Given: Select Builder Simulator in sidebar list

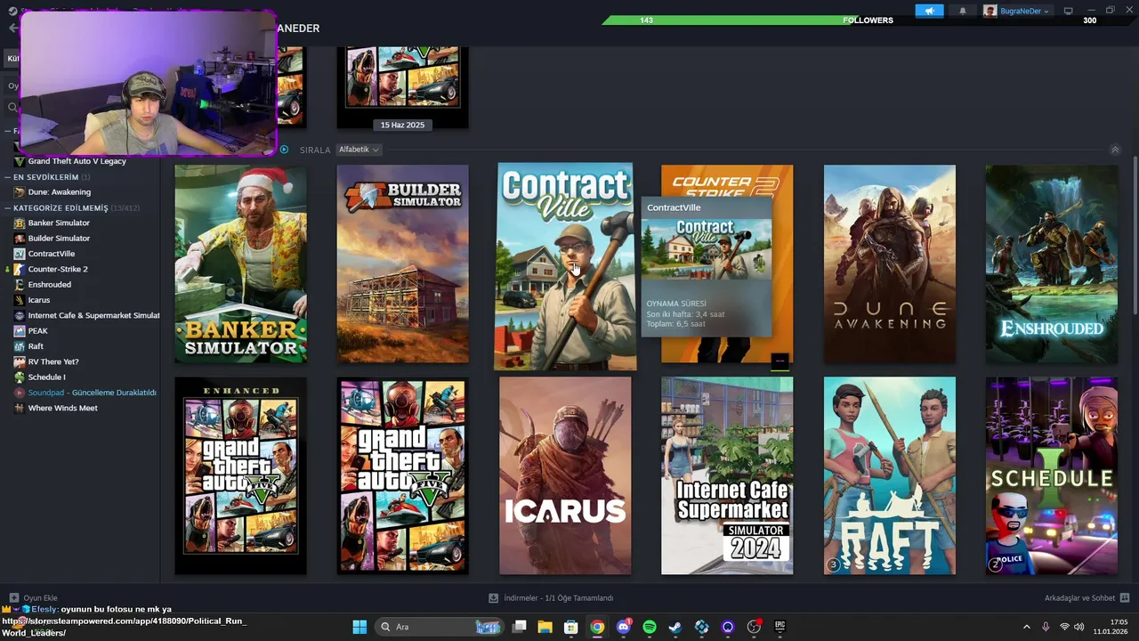Looking at the screenshot, I should (x=59, y=239).
